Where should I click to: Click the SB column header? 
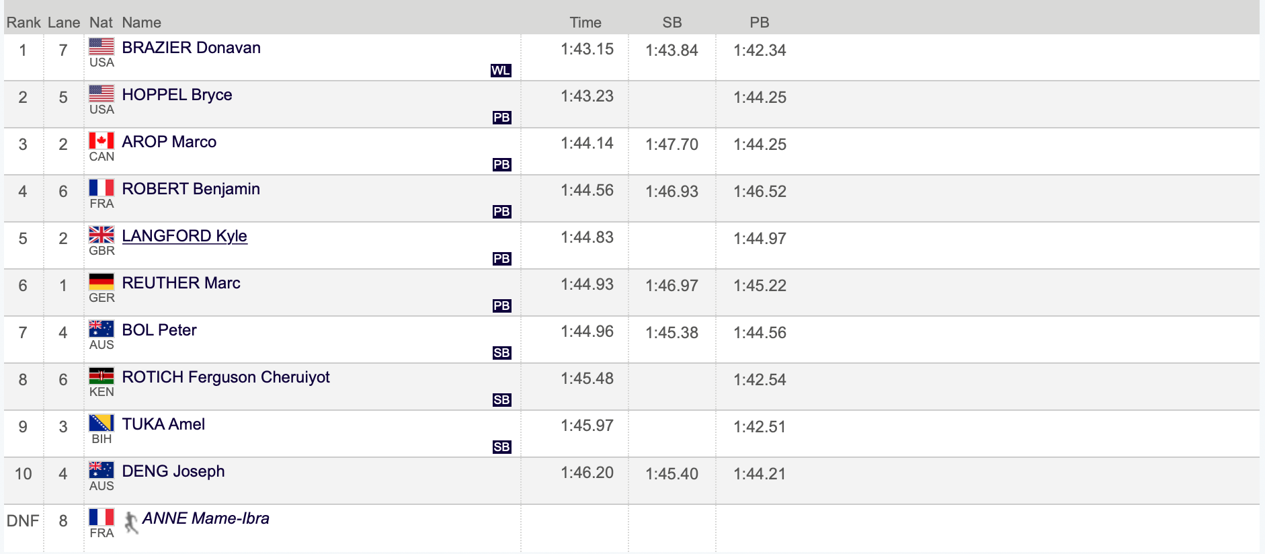pos(672,22)
